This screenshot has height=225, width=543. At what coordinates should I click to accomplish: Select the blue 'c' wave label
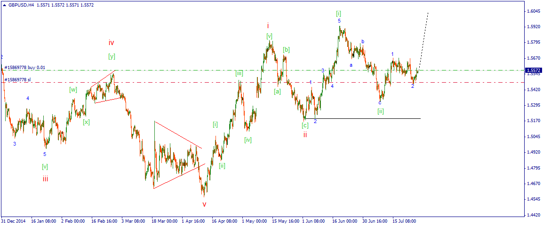380,103
